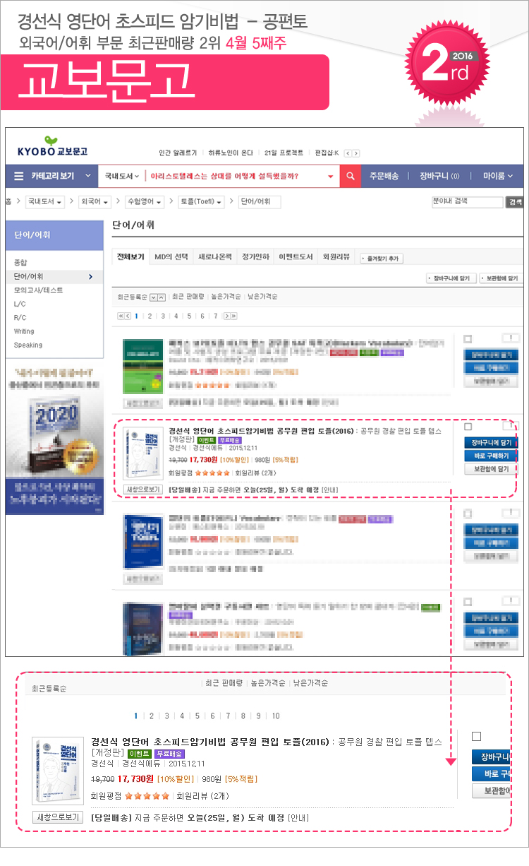
Task: Click next arrow beside 편집삽 in top bar
Action: (356, 153)
